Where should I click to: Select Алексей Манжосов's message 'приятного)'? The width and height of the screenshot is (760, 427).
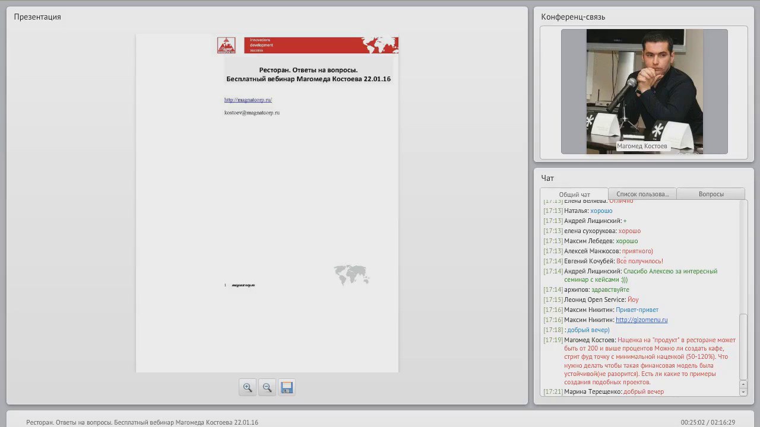tap(638, 251)
